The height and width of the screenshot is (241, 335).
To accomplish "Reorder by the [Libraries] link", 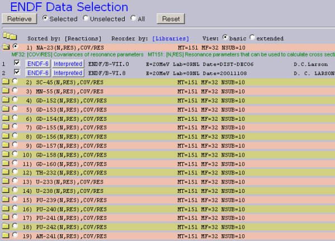I will [x=171, y=39].
